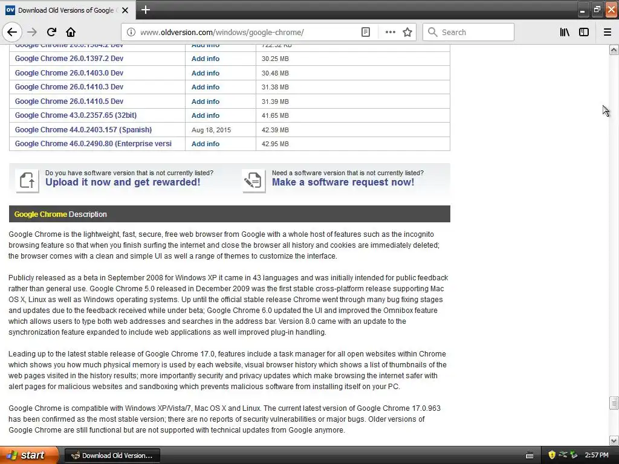Click the safely remove hardware tray icon
This screenshot has height=464, width=619.
(x=574, y=455)
